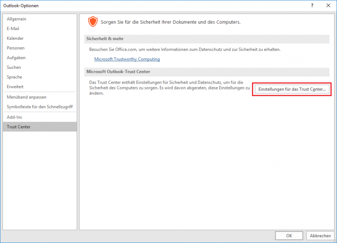Close the Outlook-Optionen dialog
This screenshot has height=243, width=337.
pos(328,5)
